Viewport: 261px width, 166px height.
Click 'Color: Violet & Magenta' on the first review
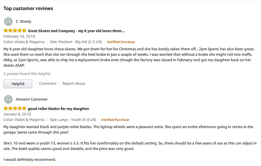24,42
